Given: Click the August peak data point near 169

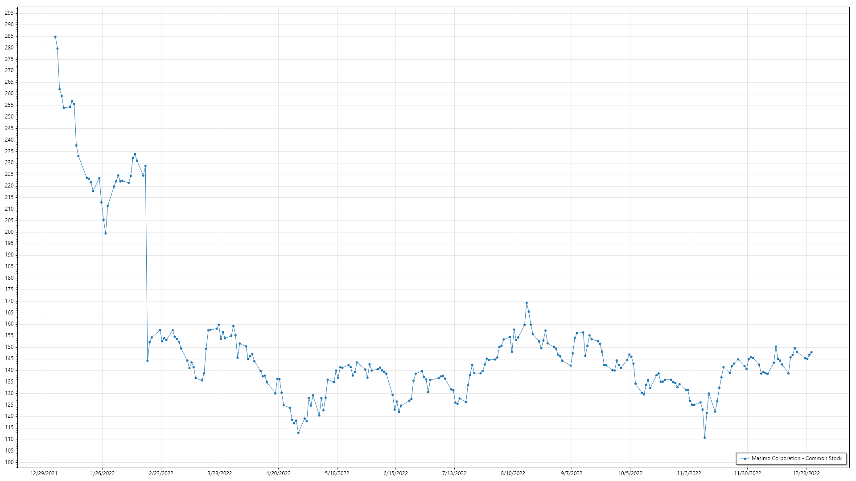Looking at the screenshot, I should [x=527, y=303].
